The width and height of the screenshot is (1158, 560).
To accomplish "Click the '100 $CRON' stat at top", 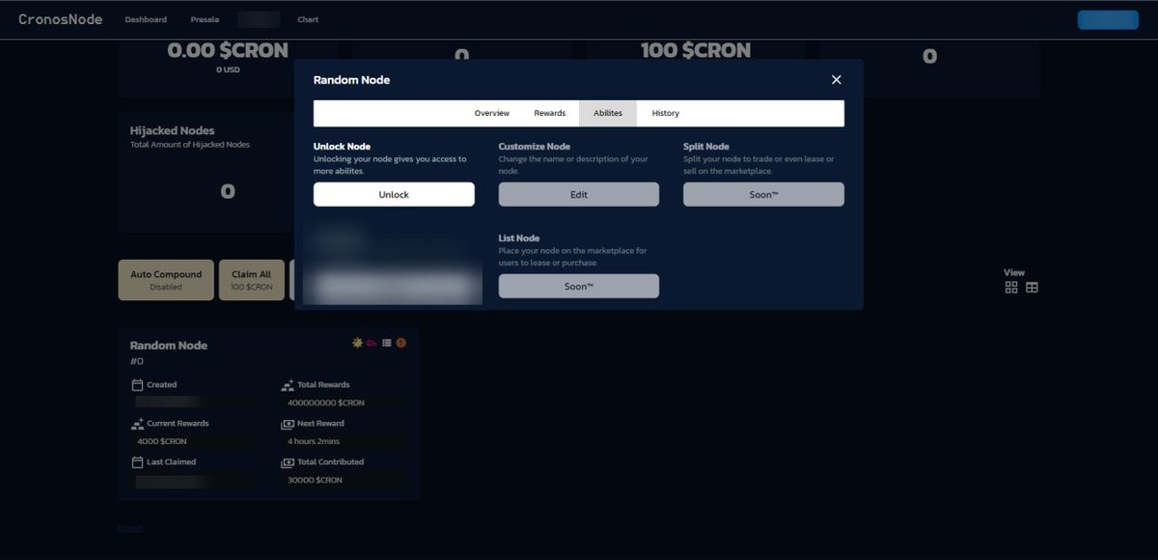I will (696, 50).
